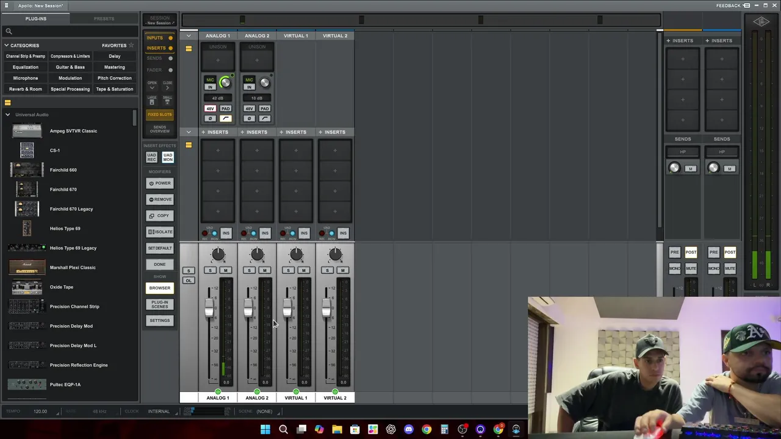
Task: Click Analog 1 volume fader
Action: 210,309
